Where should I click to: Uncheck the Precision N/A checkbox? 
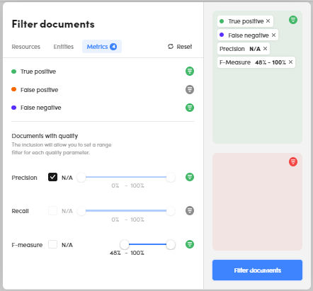pyautogui.click(x=52, y=177)
